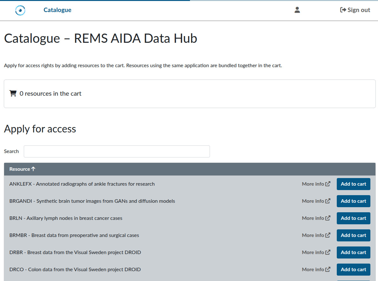Open More info for ANKLEFX
378x281 pixels.
point(316,184)
